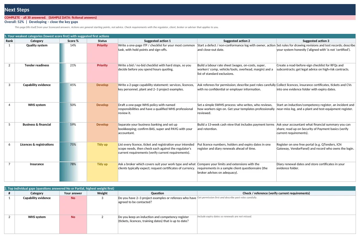Click the 'Develop' status for Capability evidence
The height and width of the screenshot is (238, 360).
(102, 92)
